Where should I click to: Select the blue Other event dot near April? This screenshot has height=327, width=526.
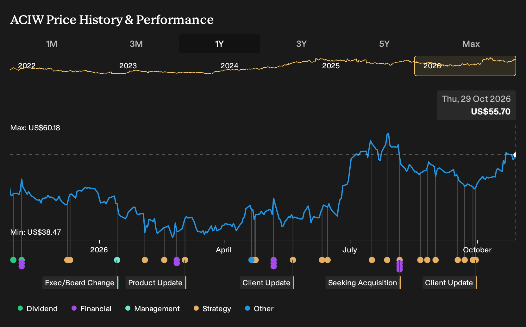pyautogui.click(x=251, y=260)
